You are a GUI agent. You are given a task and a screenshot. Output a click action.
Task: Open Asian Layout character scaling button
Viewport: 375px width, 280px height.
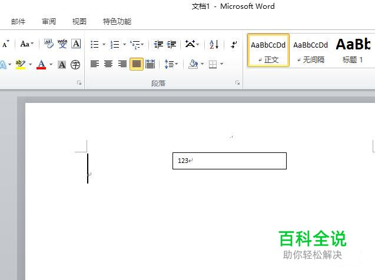click(192, 44)
